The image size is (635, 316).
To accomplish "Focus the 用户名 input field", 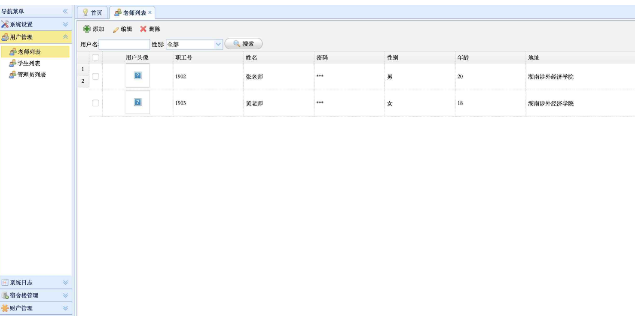I will point(124,44).
